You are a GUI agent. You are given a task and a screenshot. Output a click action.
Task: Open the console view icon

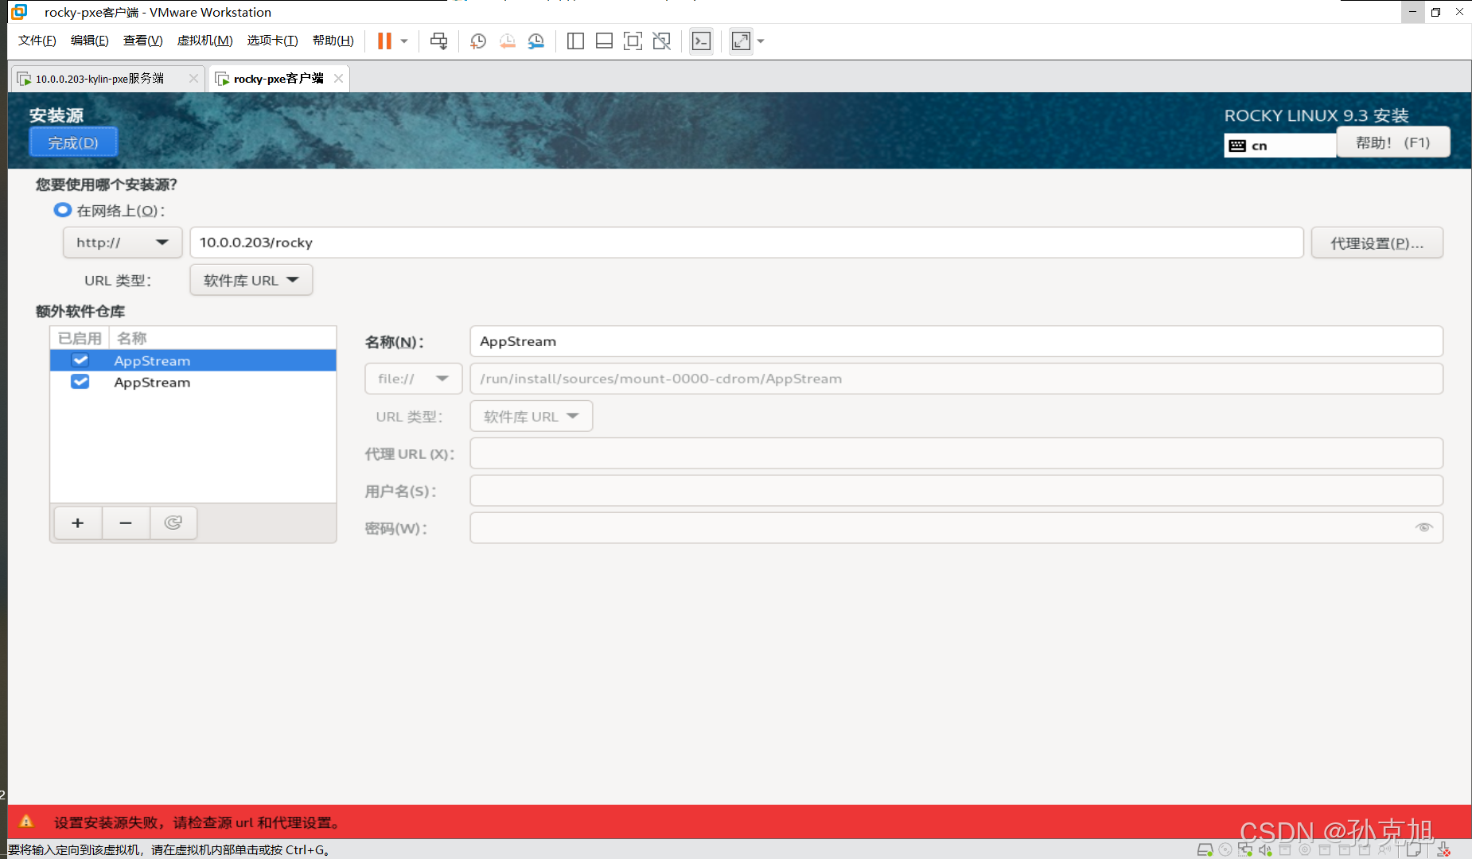[x=701, y=41]
